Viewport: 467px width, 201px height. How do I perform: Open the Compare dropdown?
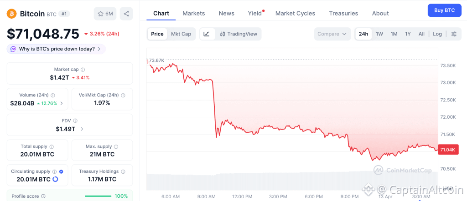(332, 34)
